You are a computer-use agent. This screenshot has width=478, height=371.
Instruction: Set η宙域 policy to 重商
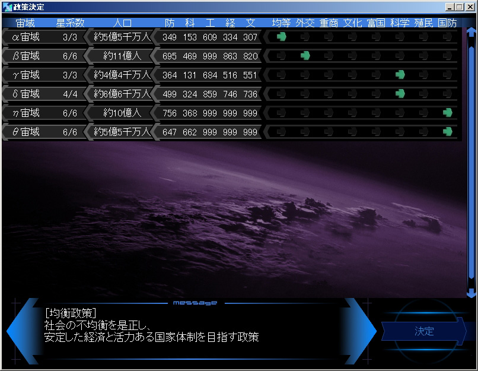tap(329, 113)
